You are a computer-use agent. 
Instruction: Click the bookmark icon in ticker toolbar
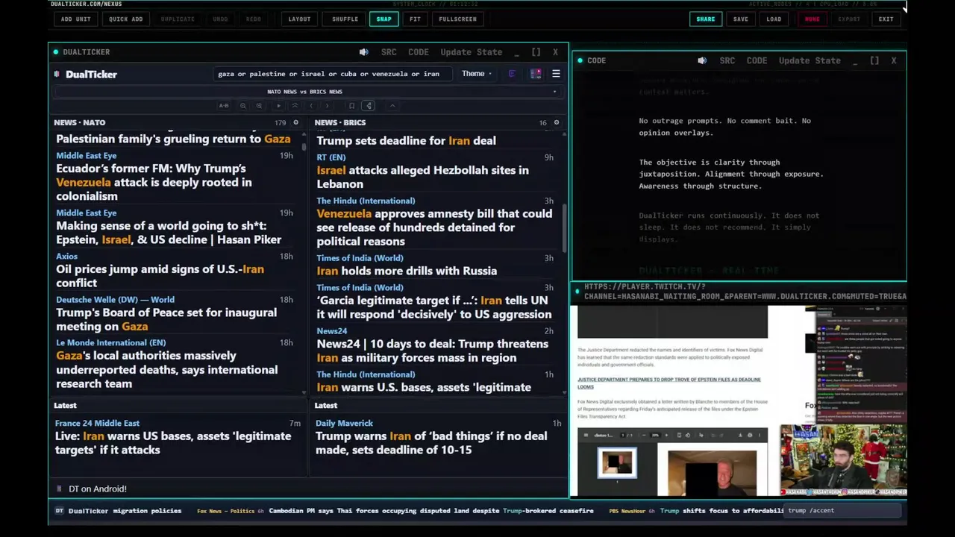click(x=351, y=106)
